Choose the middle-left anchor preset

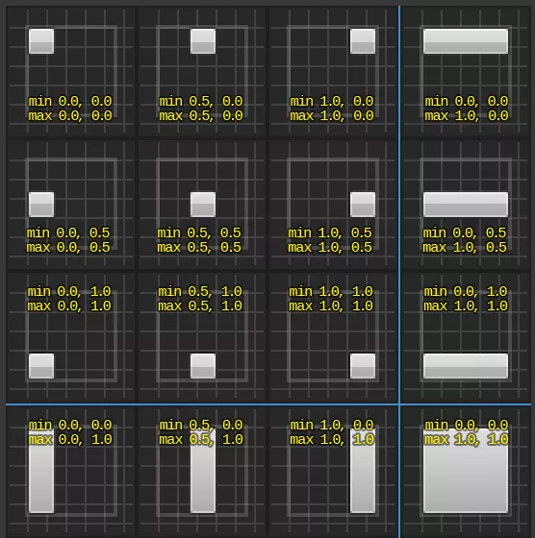[x=71, y=205]
